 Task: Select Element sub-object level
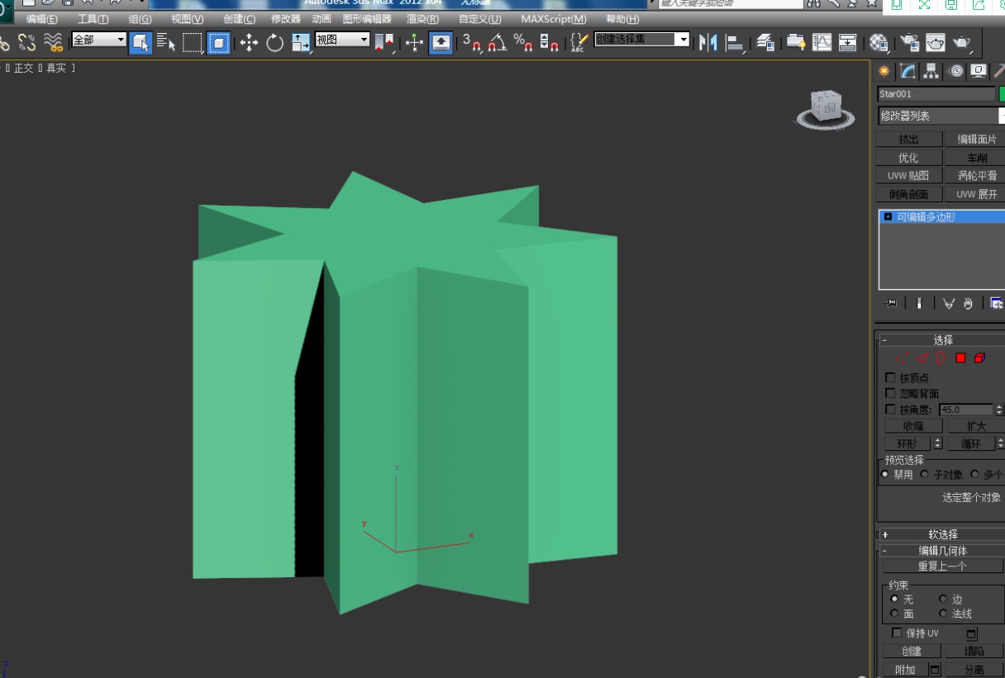point(979,358)
